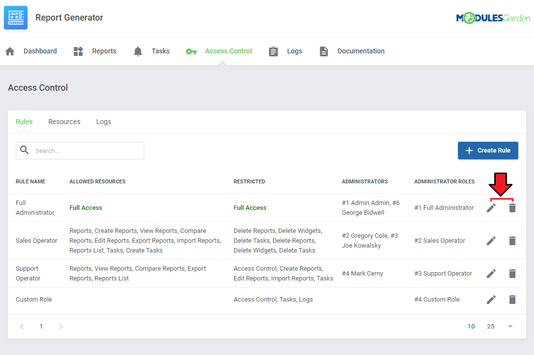Show 10 entries per page
534x355 pixels.
471,327
